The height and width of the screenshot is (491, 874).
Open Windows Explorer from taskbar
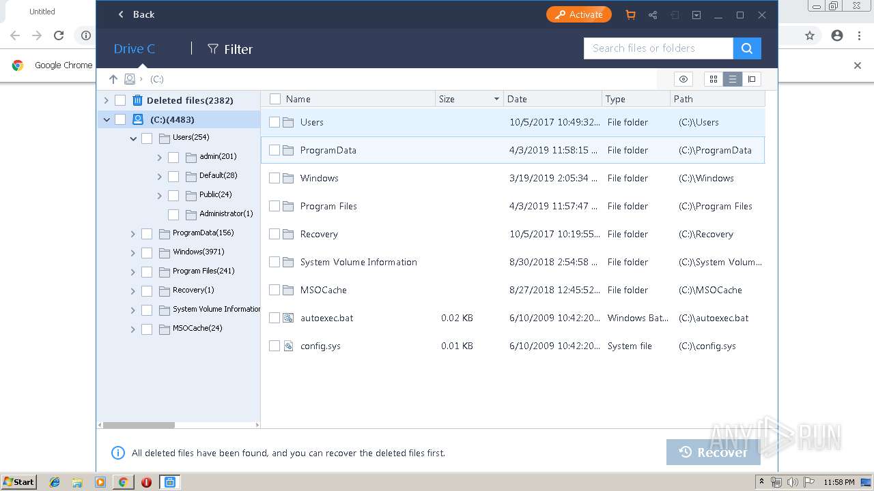(x=77, y=482)
